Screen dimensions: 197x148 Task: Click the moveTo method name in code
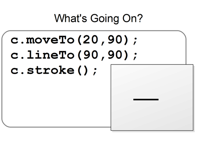click(x=50, y=40)
